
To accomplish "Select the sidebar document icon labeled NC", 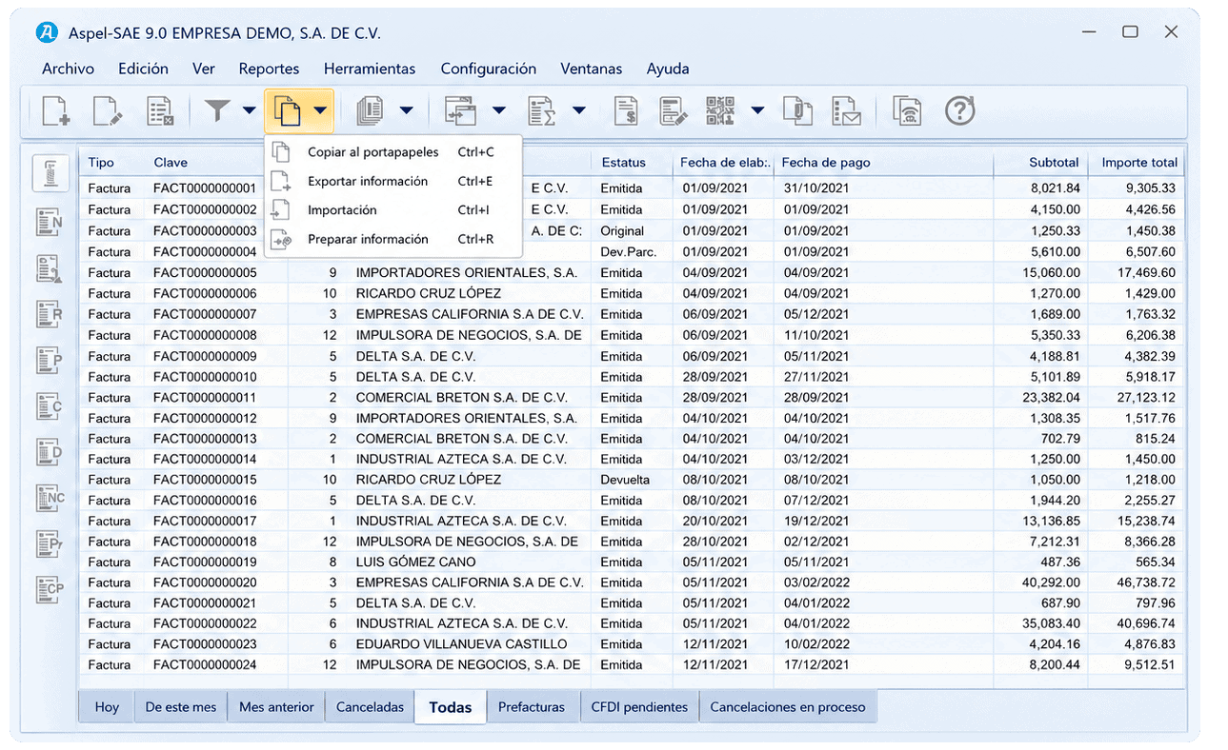I will [50, 498].
